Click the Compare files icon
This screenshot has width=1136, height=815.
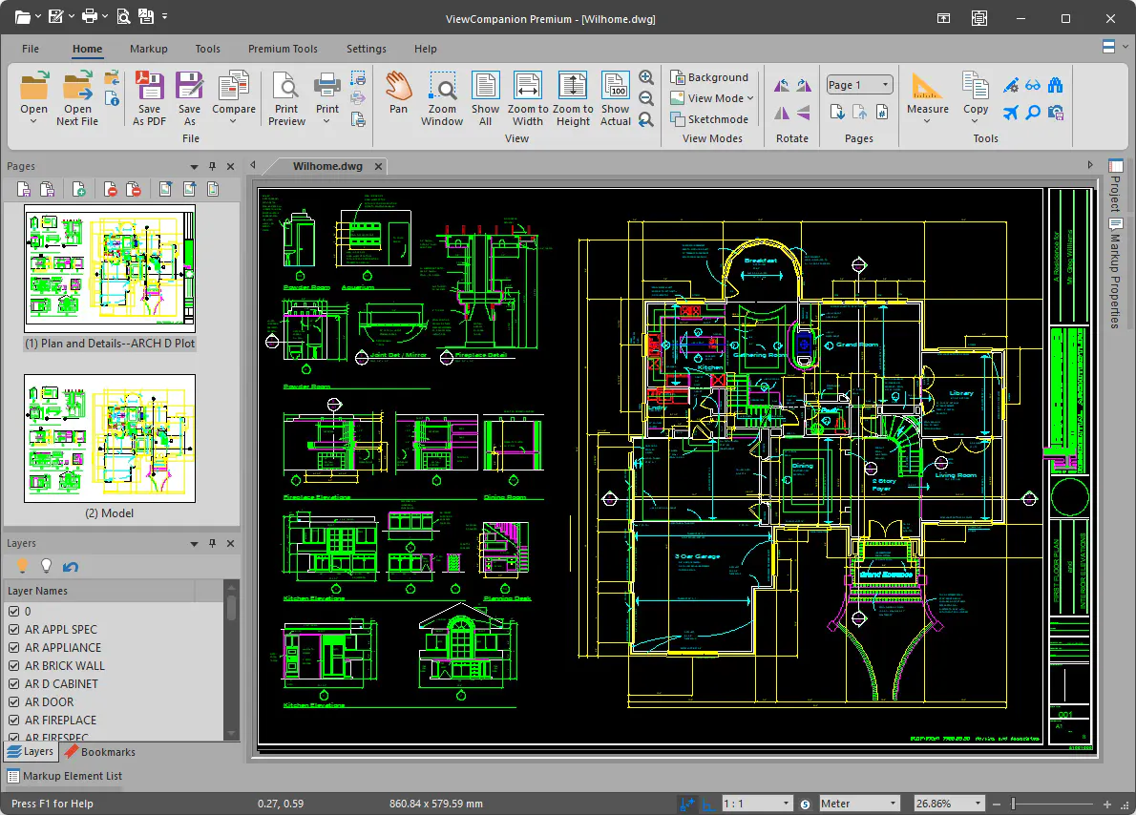click(233, 97)
